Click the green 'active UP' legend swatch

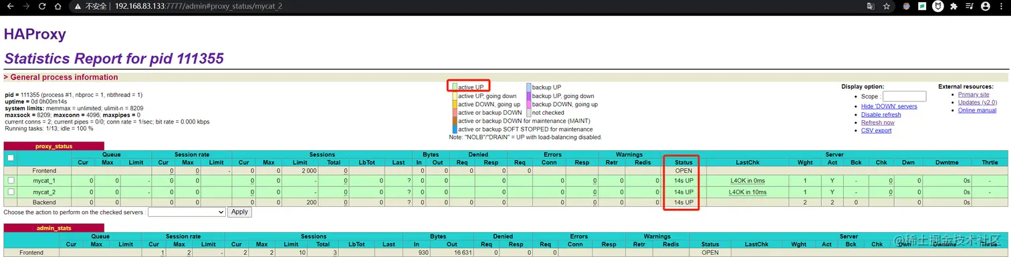[x=455, y=87]
